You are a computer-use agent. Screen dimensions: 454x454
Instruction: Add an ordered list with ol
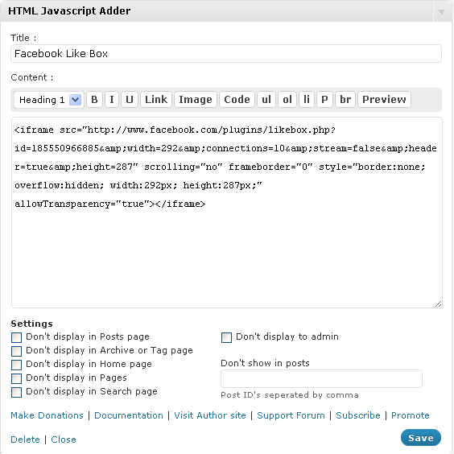tap(287, 100)
